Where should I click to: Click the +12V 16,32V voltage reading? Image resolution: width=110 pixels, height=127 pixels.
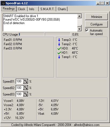tap(14, 118)
